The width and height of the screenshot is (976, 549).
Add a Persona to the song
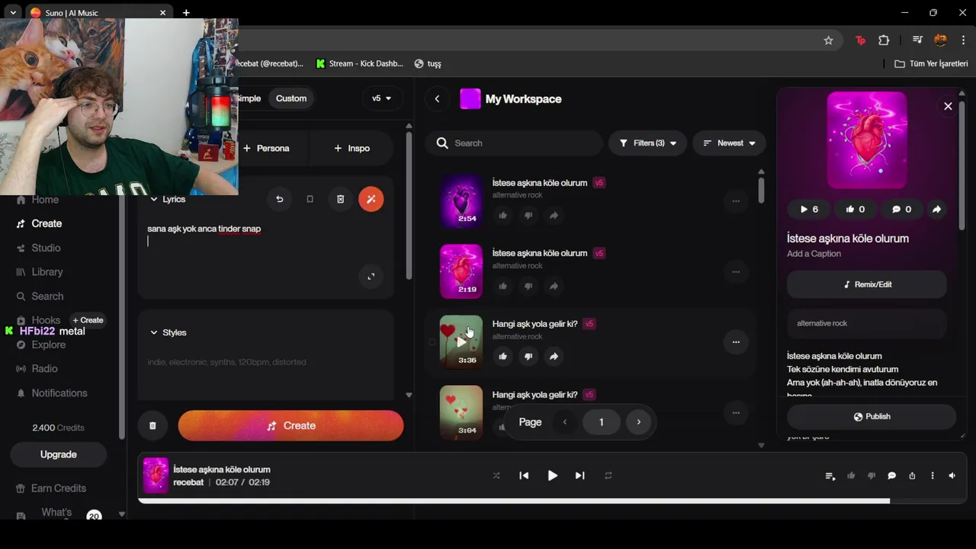(266, 148)
